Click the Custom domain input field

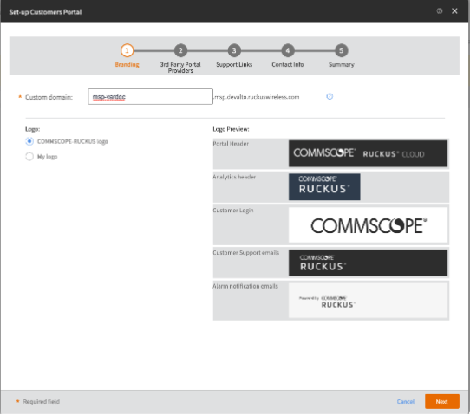click(151, 96)
